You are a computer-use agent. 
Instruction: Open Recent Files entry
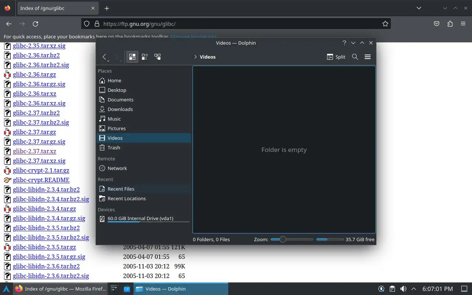[x=144, y=189]
